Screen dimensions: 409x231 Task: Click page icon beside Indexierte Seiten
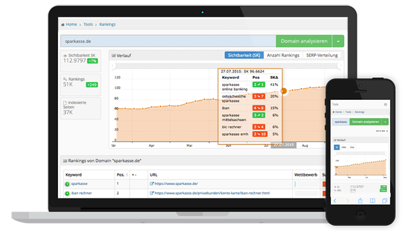[65, 103]
